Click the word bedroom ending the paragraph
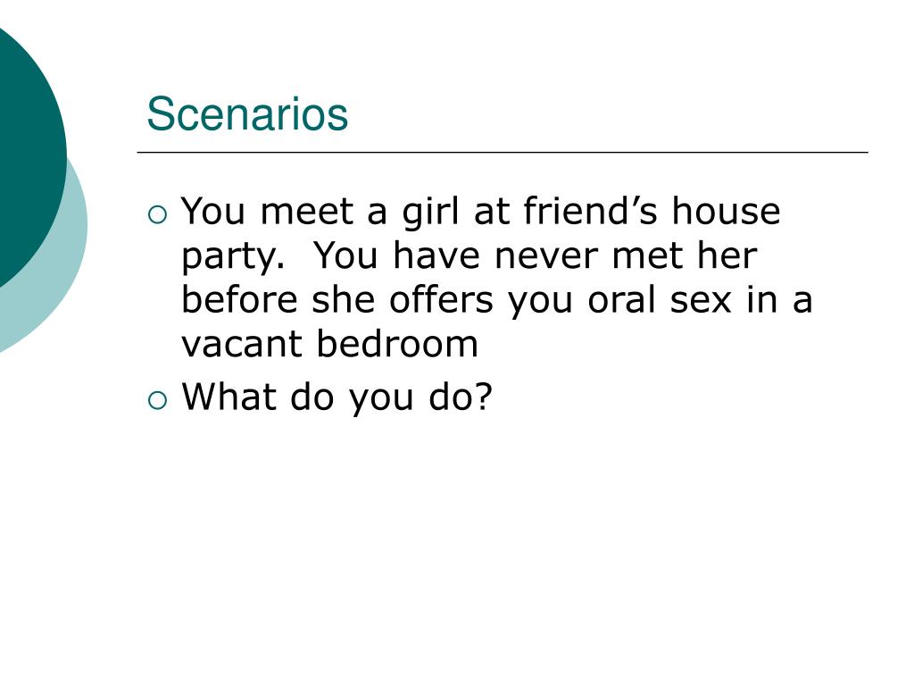The width and height of the screenshot is (914, 686). 397,344
